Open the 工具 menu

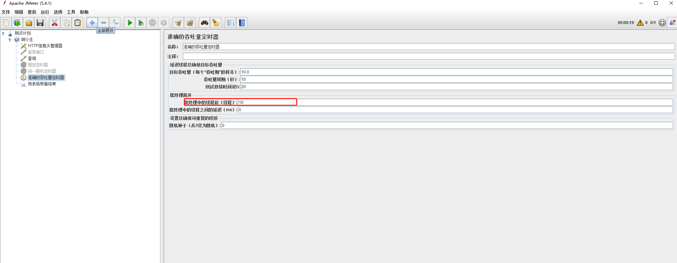pyautogui.click(x=71, y=12)
